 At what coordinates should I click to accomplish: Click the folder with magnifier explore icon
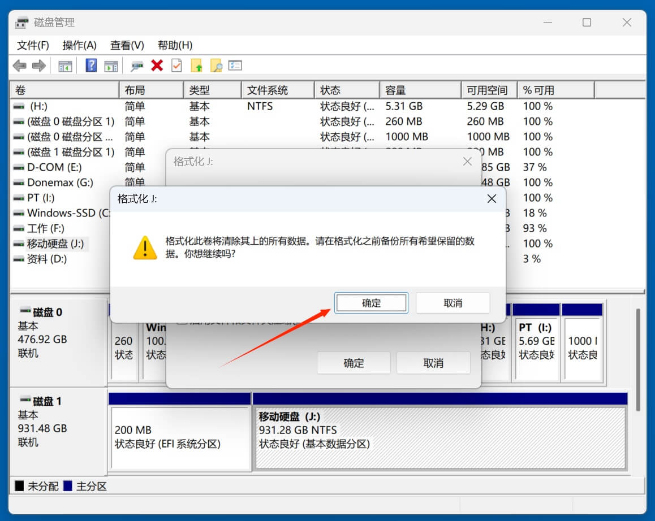[x=216, y=66]
